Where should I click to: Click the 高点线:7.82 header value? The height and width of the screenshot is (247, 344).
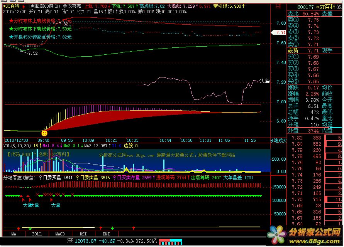pyautogui.click(x=152, y=6)
